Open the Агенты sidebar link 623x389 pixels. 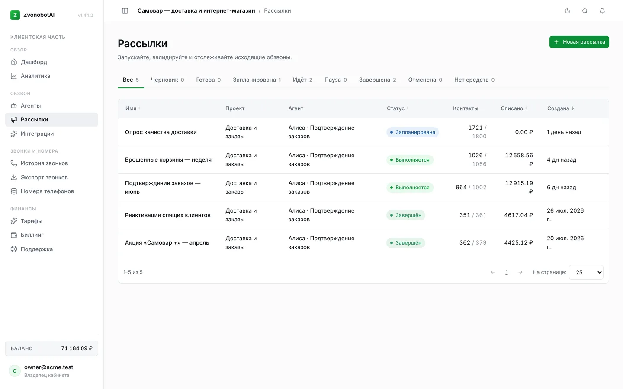point(51,105)
